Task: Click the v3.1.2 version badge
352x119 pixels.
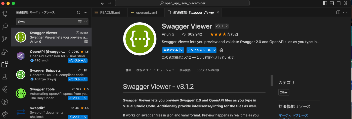Action: (x=222, y=26)
